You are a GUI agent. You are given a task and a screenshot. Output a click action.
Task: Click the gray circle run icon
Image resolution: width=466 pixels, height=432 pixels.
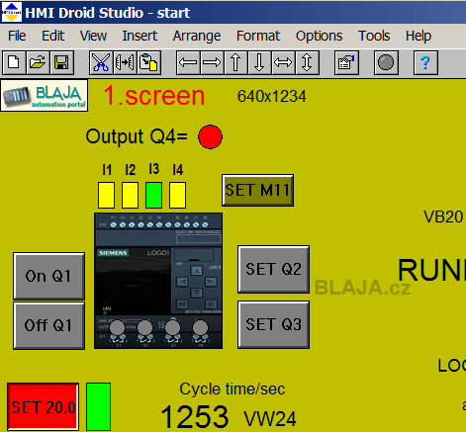click(x=386, y=62)
